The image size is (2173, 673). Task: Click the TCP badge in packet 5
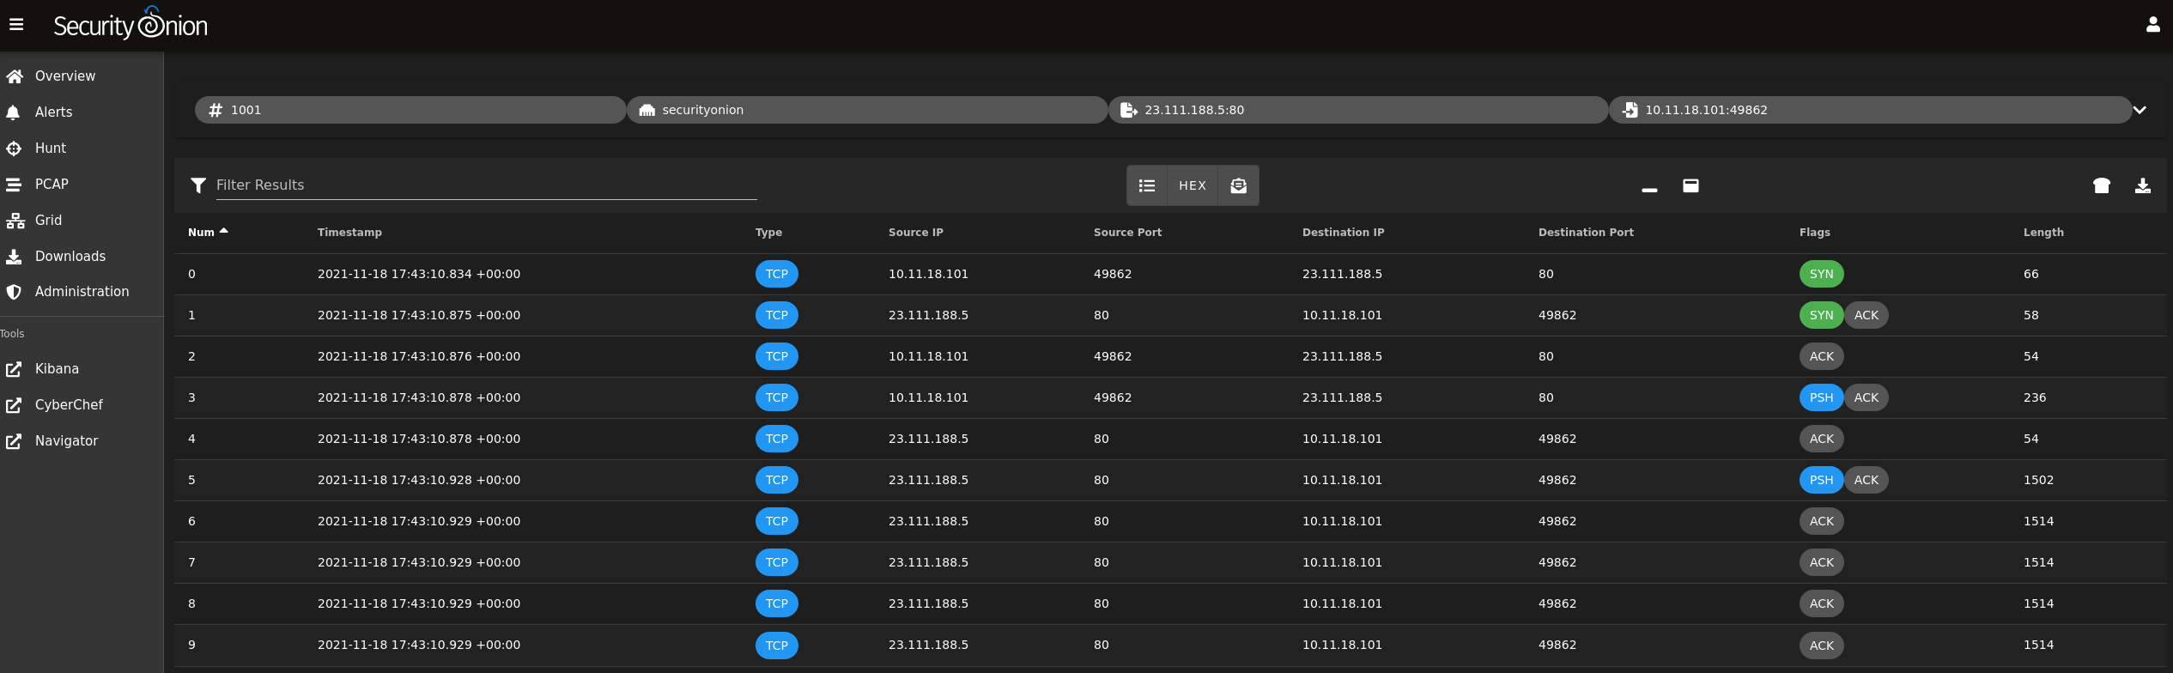pos(776,481)
